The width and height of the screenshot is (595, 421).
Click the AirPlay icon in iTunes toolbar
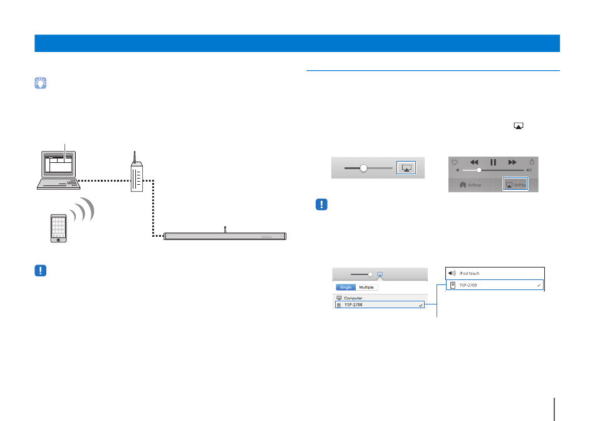(x=406, y=168)
